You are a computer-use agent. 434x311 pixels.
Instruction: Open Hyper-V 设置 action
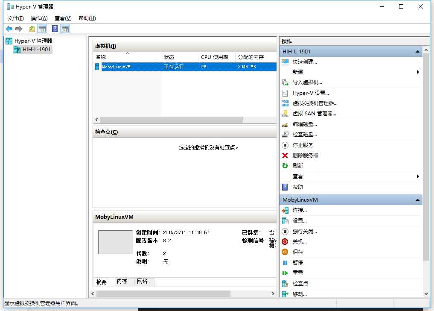pyautogui.click(x=311, y=93)
